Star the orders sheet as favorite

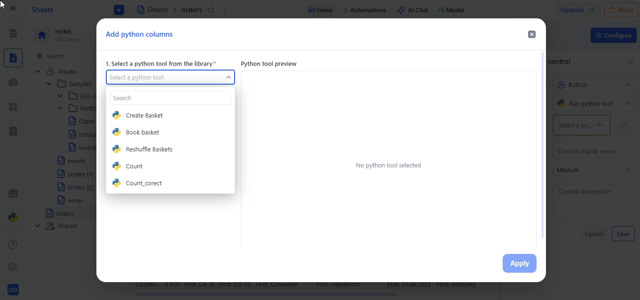coord(211,10)
